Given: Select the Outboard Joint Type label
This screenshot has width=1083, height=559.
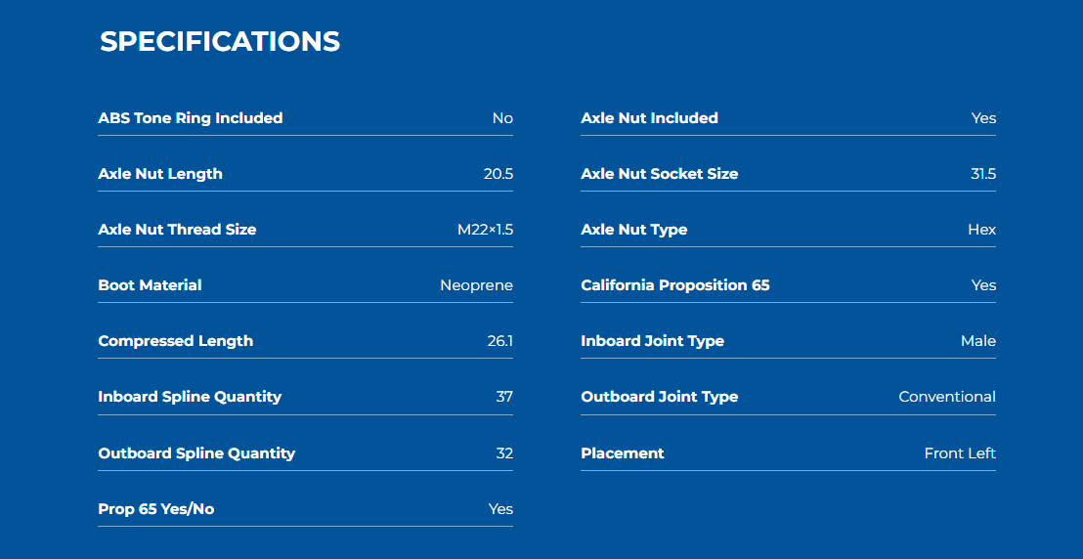Looking at the screenshot, I should (660, 397).
